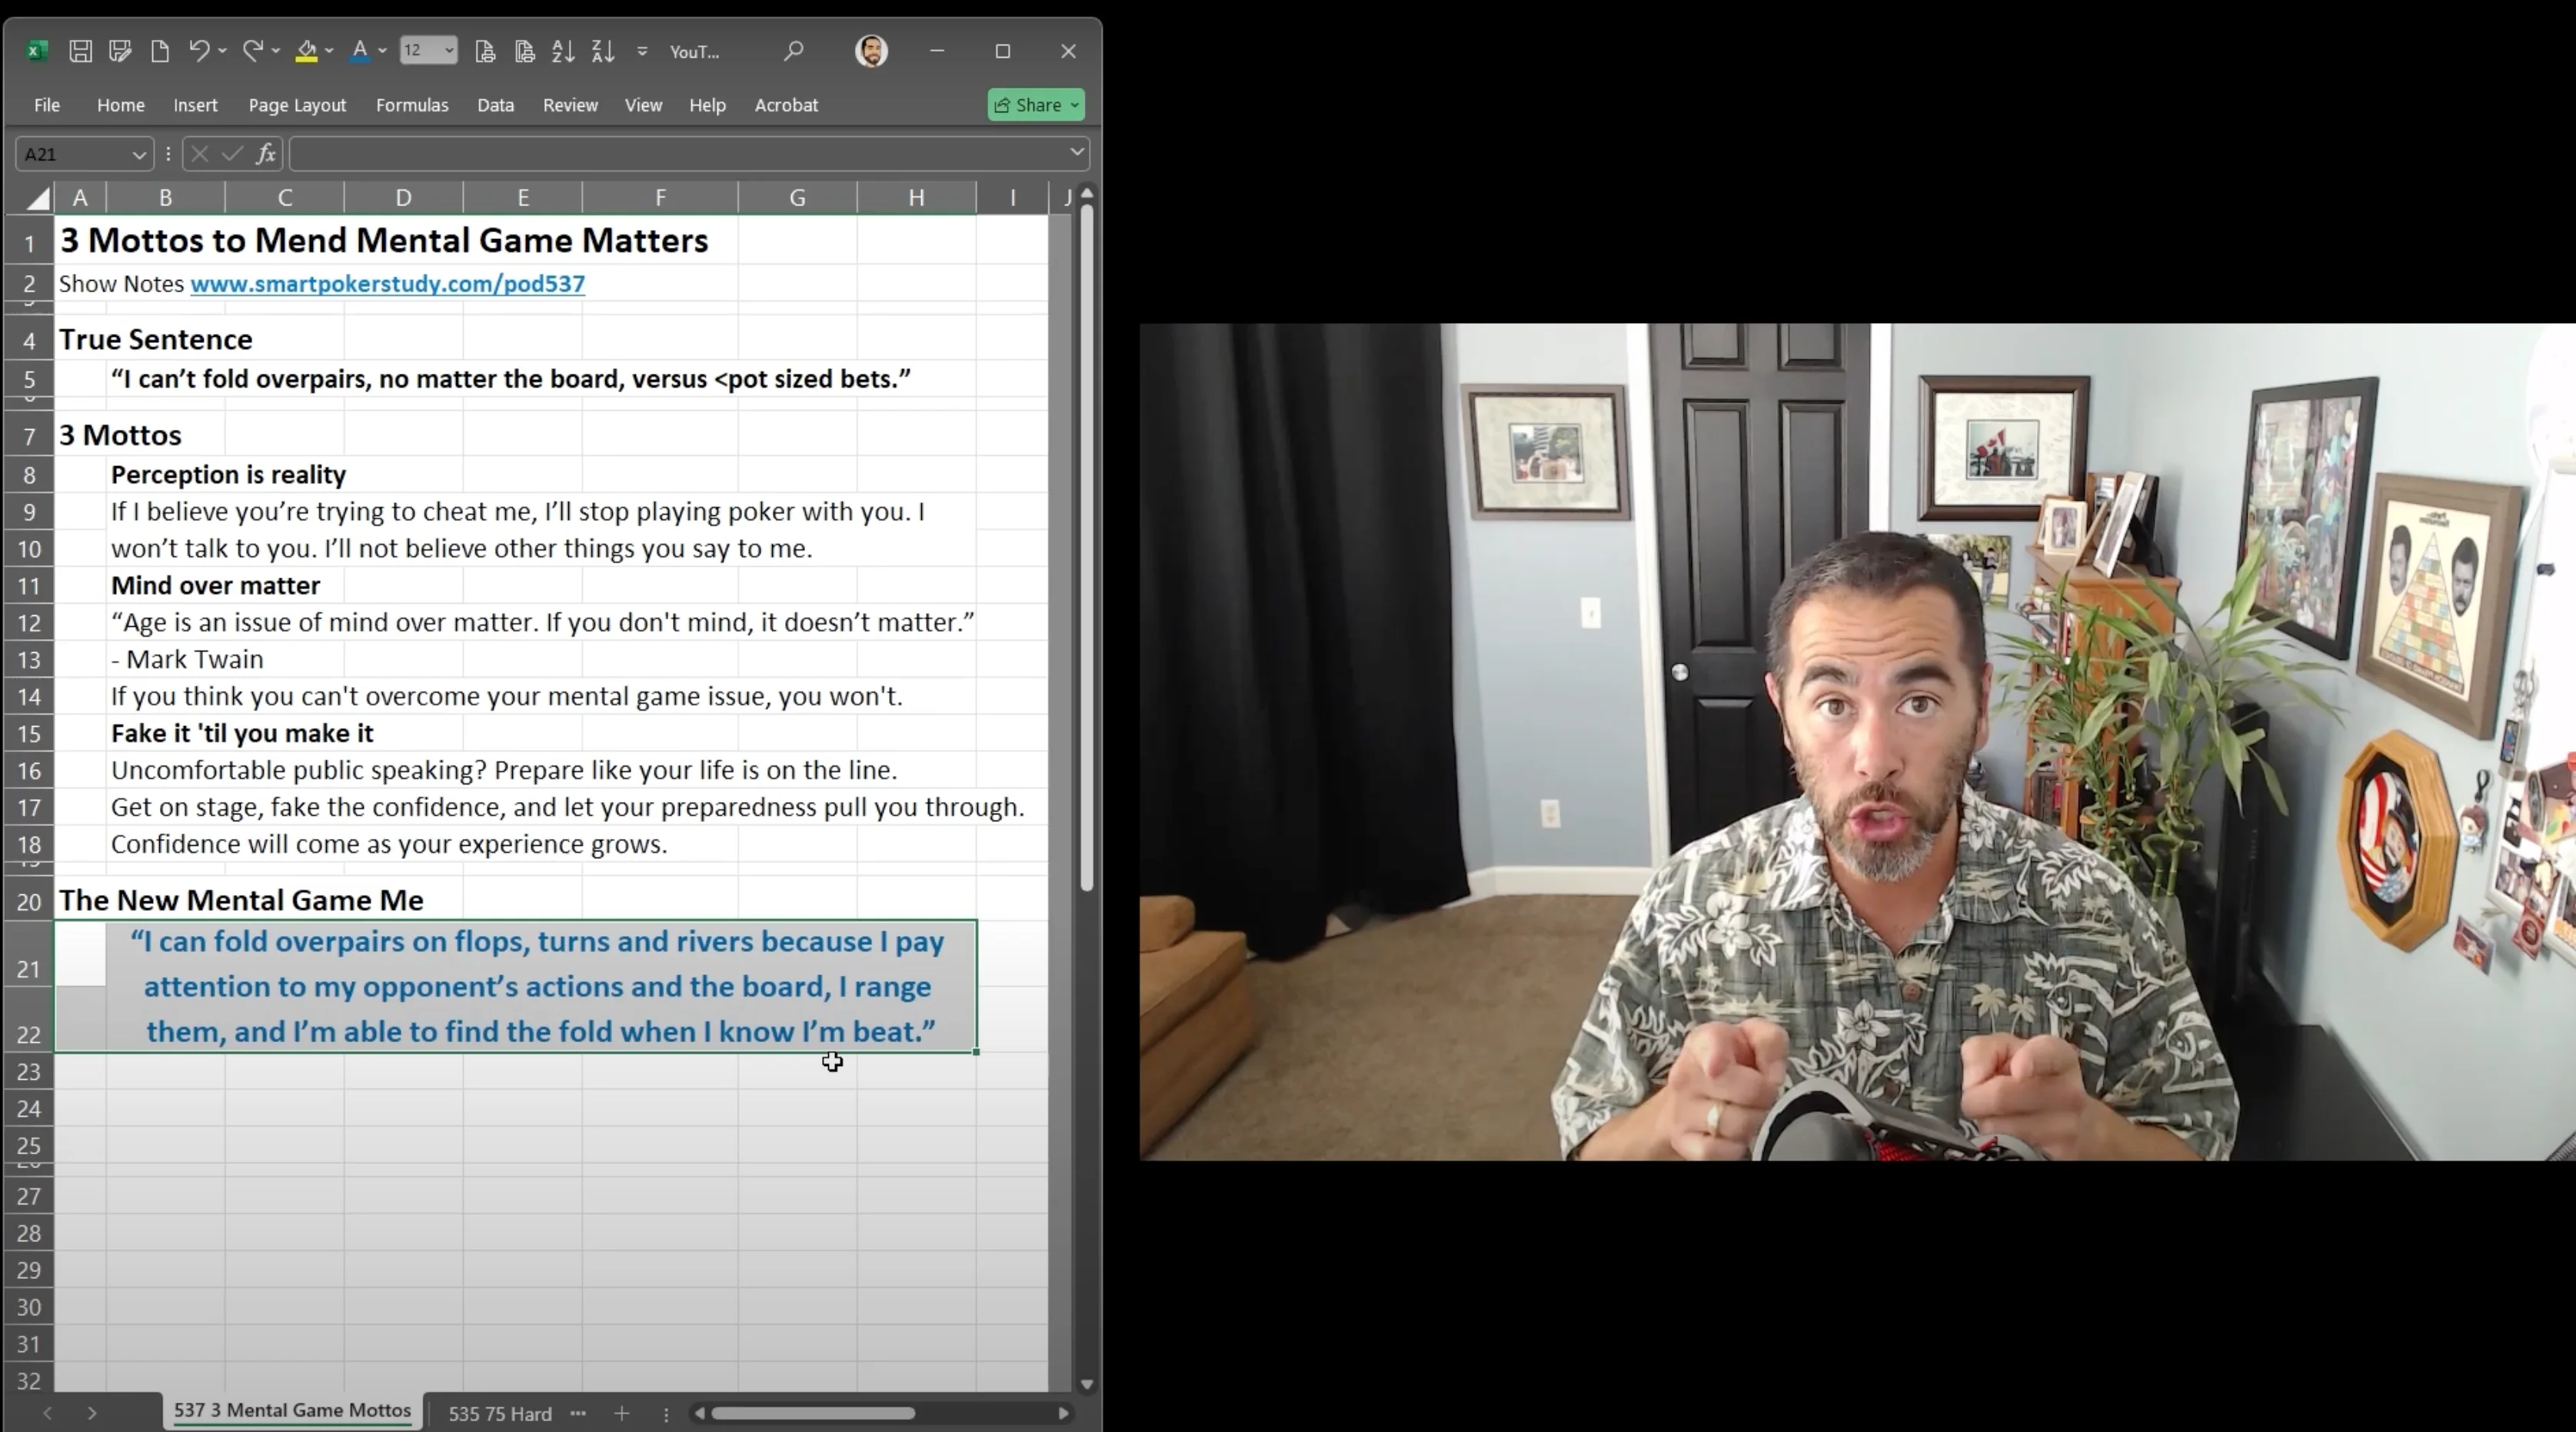The image size is (2576, 1432).
Task: Click the Sort Z to A icon
Action: tap(603, 51)
